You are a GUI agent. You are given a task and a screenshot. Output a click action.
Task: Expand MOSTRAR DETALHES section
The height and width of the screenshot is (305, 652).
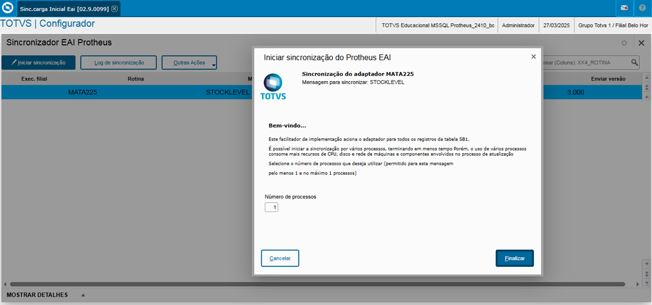coord(46,295)
